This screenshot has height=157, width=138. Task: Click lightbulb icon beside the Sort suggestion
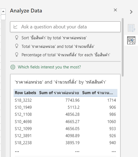[x=17, y=38]
